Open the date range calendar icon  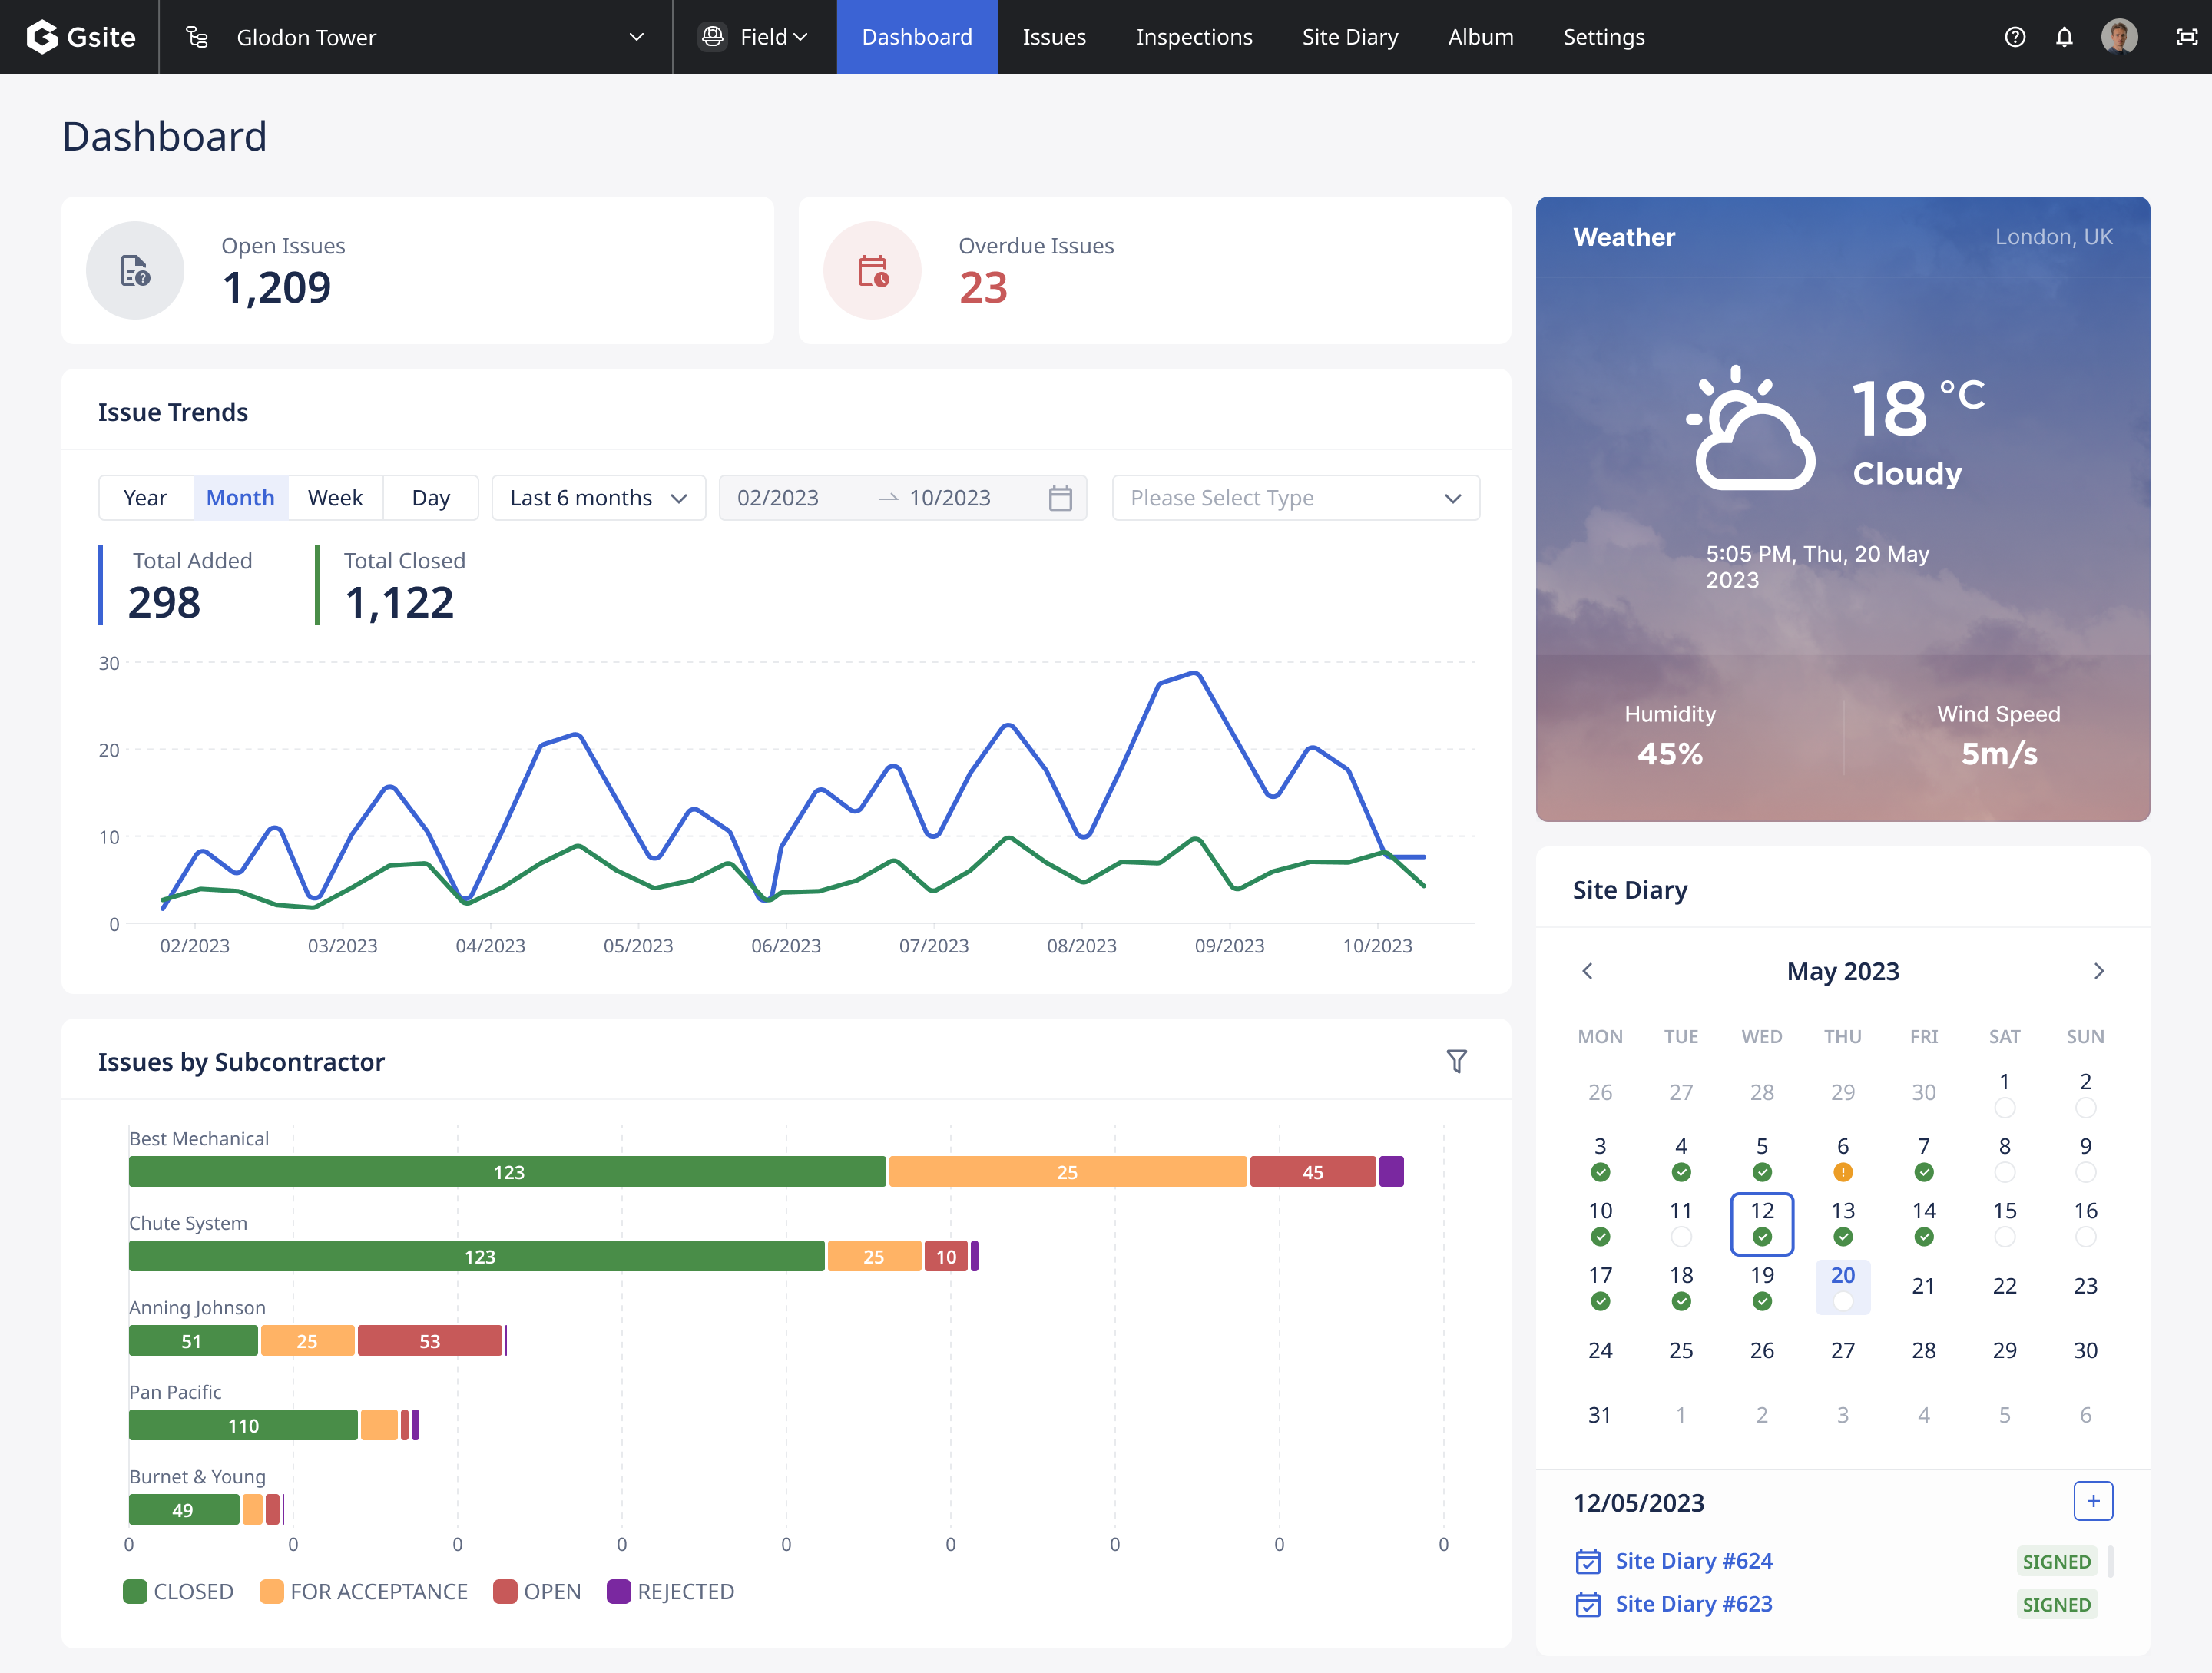pos(1060,498)
